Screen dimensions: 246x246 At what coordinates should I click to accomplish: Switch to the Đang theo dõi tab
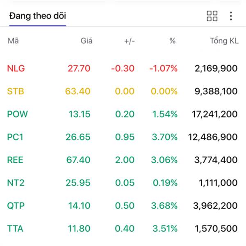(38, 16)
